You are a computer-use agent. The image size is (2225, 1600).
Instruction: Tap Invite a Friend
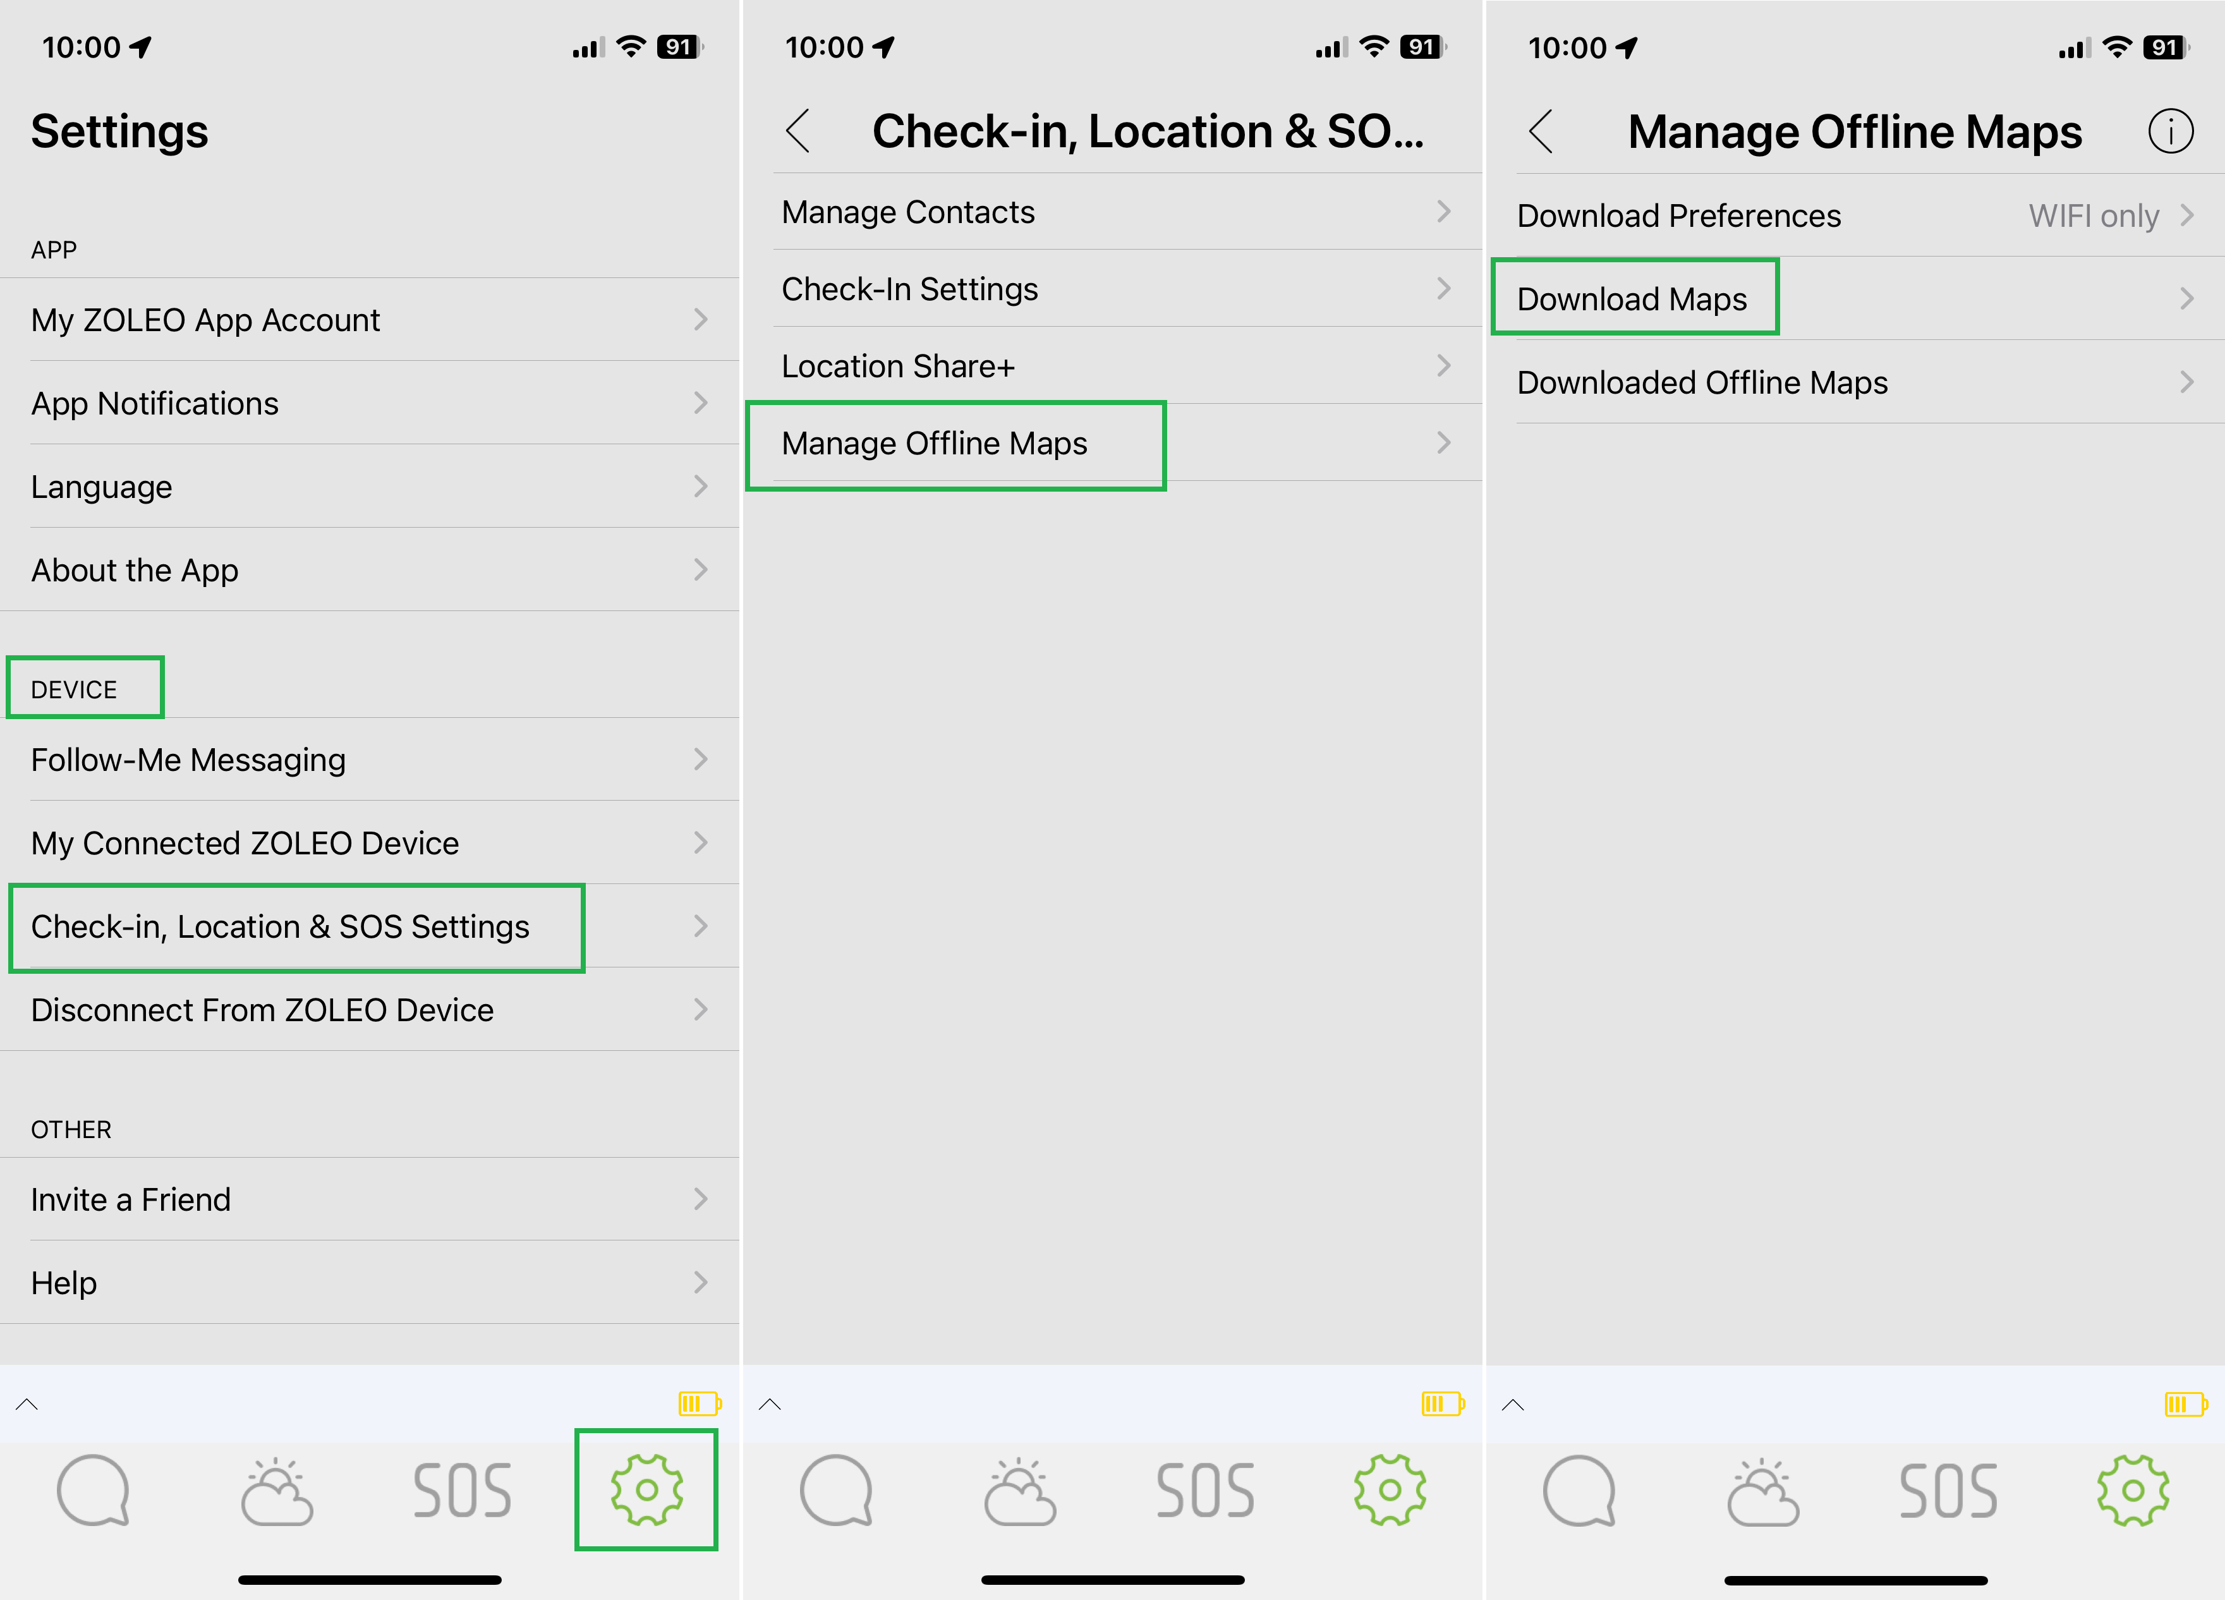pos(370,1199)
